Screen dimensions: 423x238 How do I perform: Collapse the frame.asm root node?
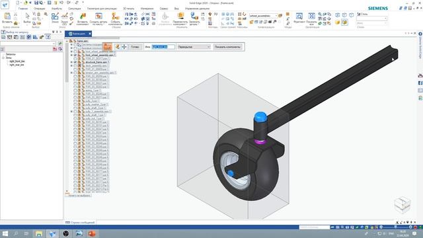tap(67, 41)
